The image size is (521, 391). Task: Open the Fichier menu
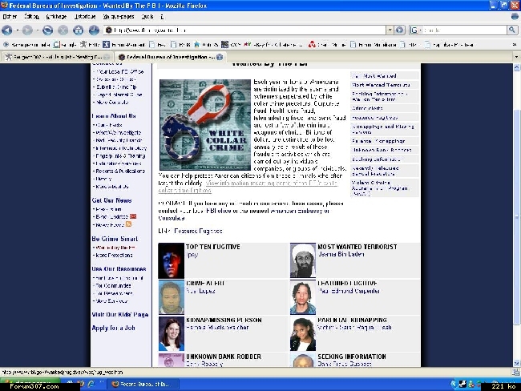(10, 16)
